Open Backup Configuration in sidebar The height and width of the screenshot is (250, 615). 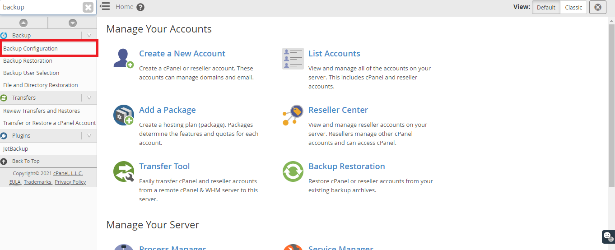tap(30, 49)
